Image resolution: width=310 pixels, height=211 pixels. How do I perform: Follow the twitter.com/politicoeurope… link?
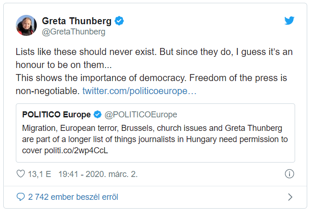(x=140, y=91)
